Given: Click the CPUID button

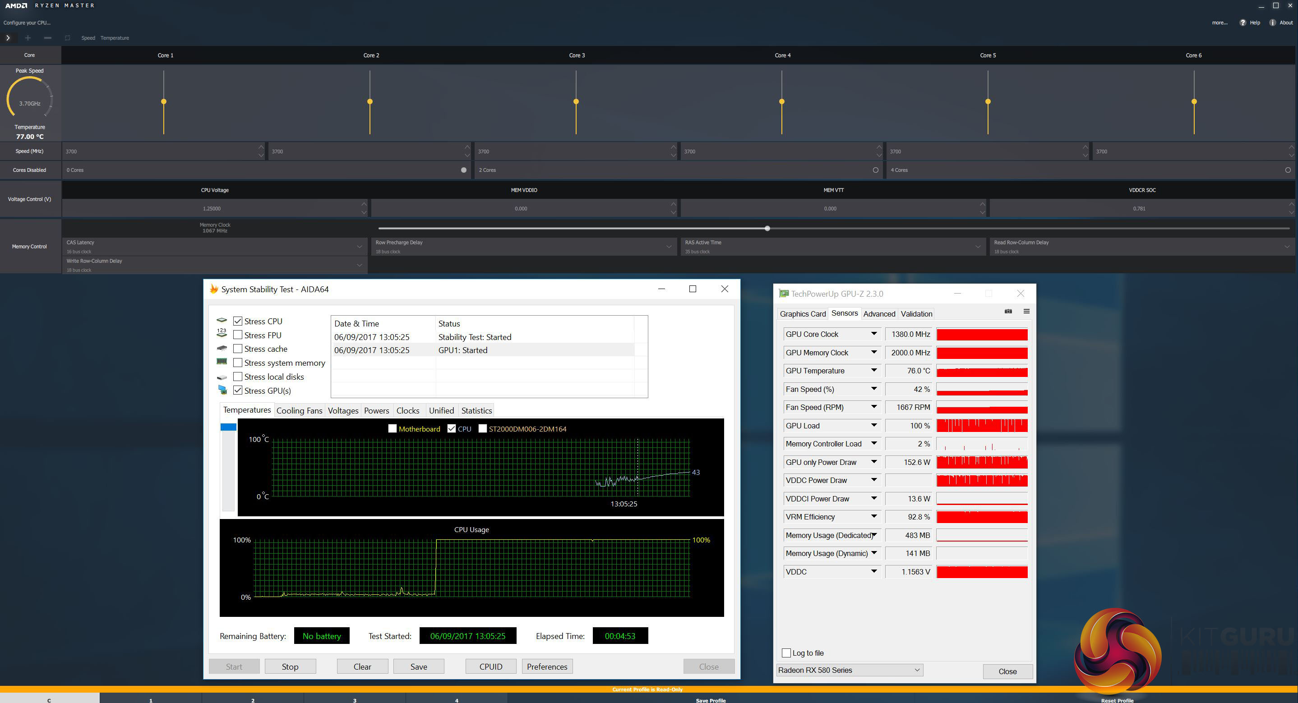Looking at the screenshot, I should click(x=490, y=666).
